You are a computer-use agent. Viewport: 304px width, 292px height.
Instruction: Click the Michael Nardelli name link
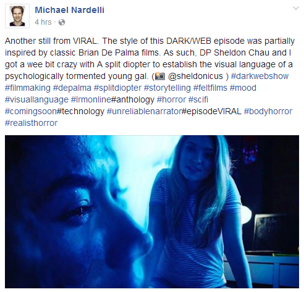click(x=69, y=10)
